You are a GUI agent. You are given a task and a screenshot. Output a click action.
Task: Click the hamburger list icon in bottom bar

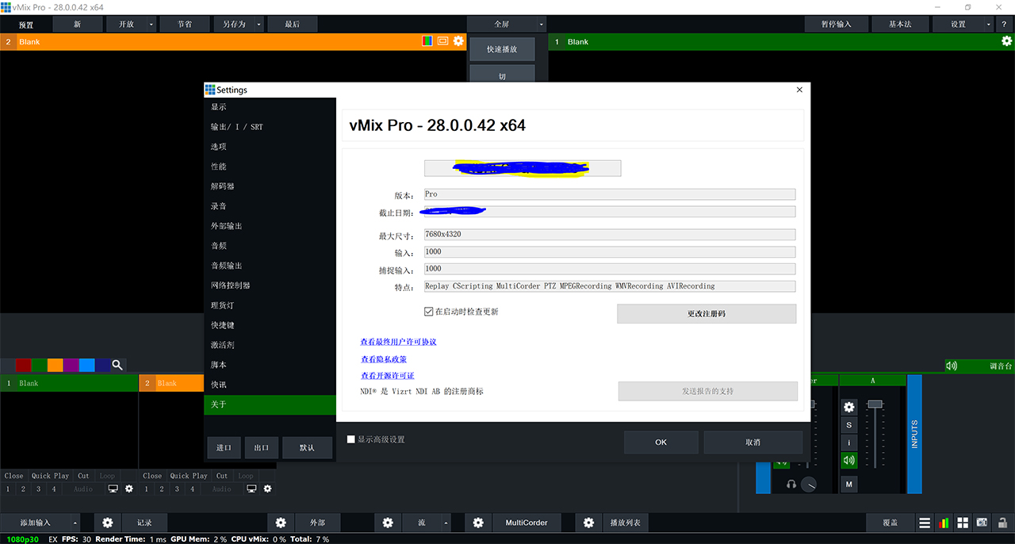pos(925,523)
